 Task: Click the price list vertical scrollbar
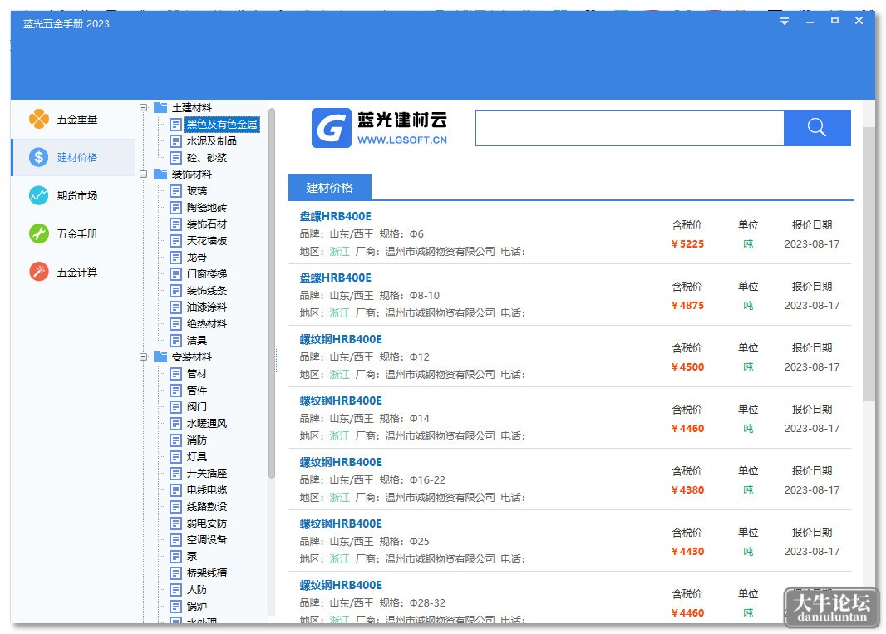(869, 264)
